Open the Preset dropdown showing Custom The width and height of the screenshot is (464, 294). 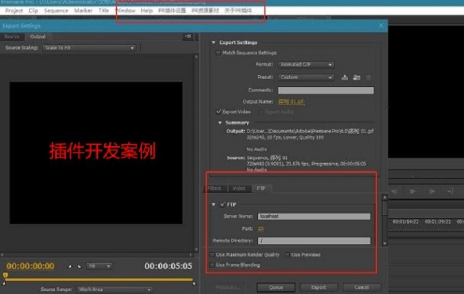305,77
